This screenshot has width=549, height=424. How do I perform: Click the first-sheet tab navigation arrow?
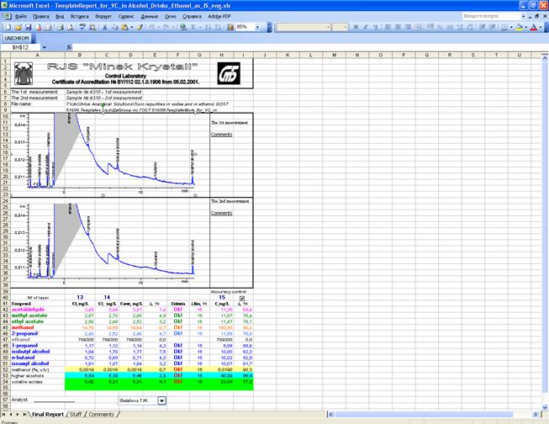pyautogui.click(x=3, y=414)
